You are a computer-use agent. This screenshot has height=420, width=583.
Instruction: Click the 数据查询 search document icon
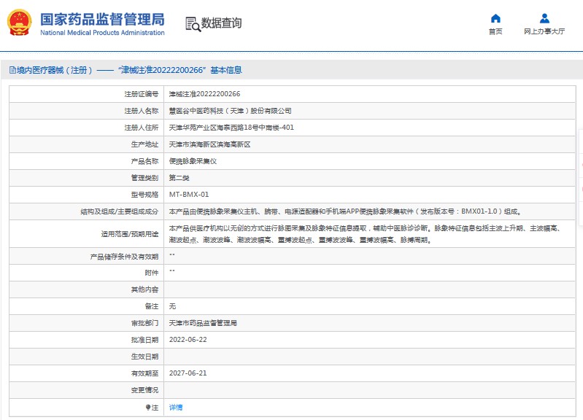pos(193,24)
